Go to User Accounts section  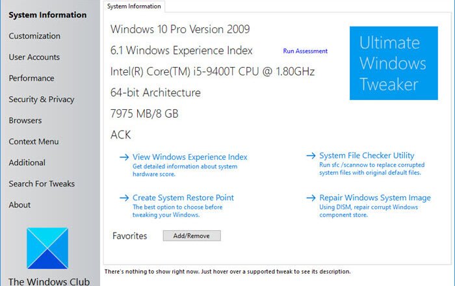pos(34,57)
